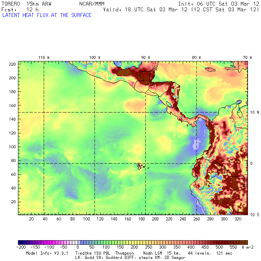The image size is (261, 261).
Task: Click the "10 N" latitude label
Action: click(255, 113)
